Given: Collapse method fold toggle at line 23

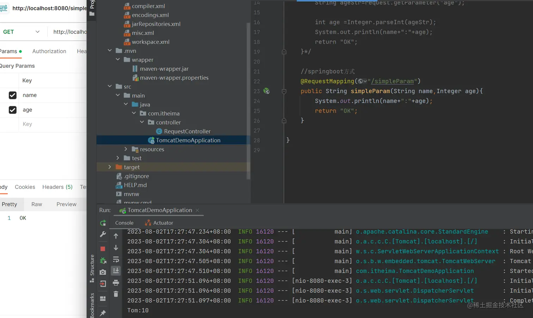Looking at the screenshot, I should 284,91.
